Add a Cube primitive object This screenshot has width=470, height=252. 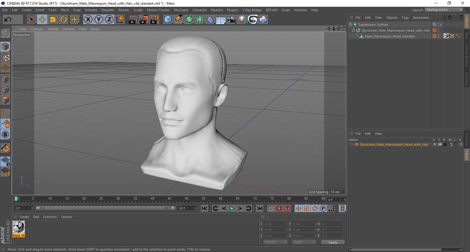click(x=168, y=20)
